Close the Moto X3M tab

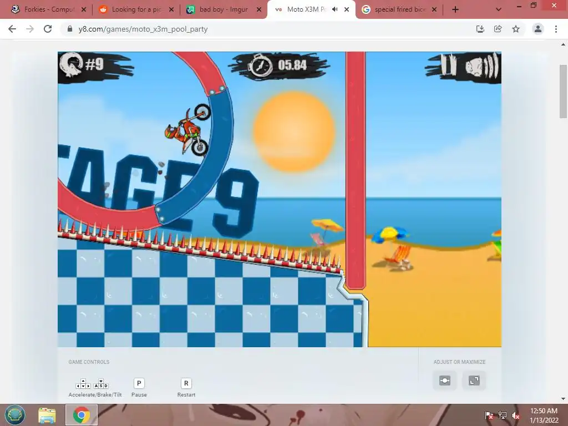pos(347,9)
